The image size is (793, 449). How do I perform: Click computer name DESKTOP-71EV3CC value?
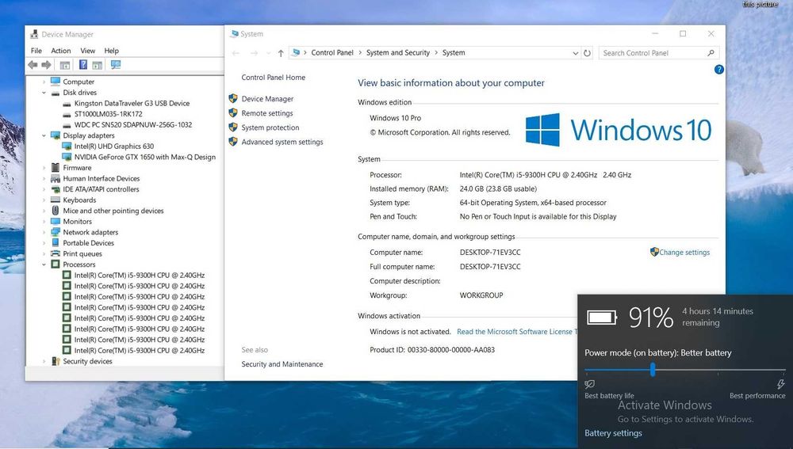490,252
